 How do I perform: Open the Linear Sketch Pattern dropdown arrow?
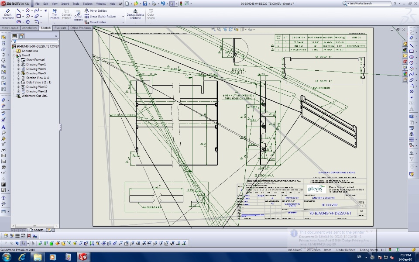(123, 16)
